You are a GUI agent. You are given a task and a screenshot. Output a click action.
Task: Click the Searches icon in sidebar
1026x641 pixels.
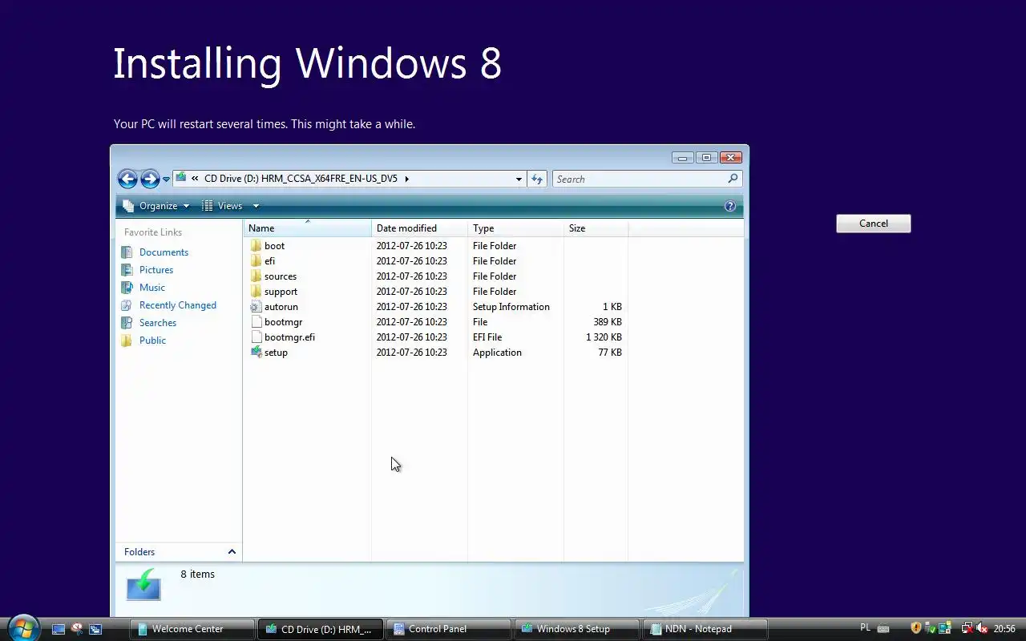pos(127,323)
